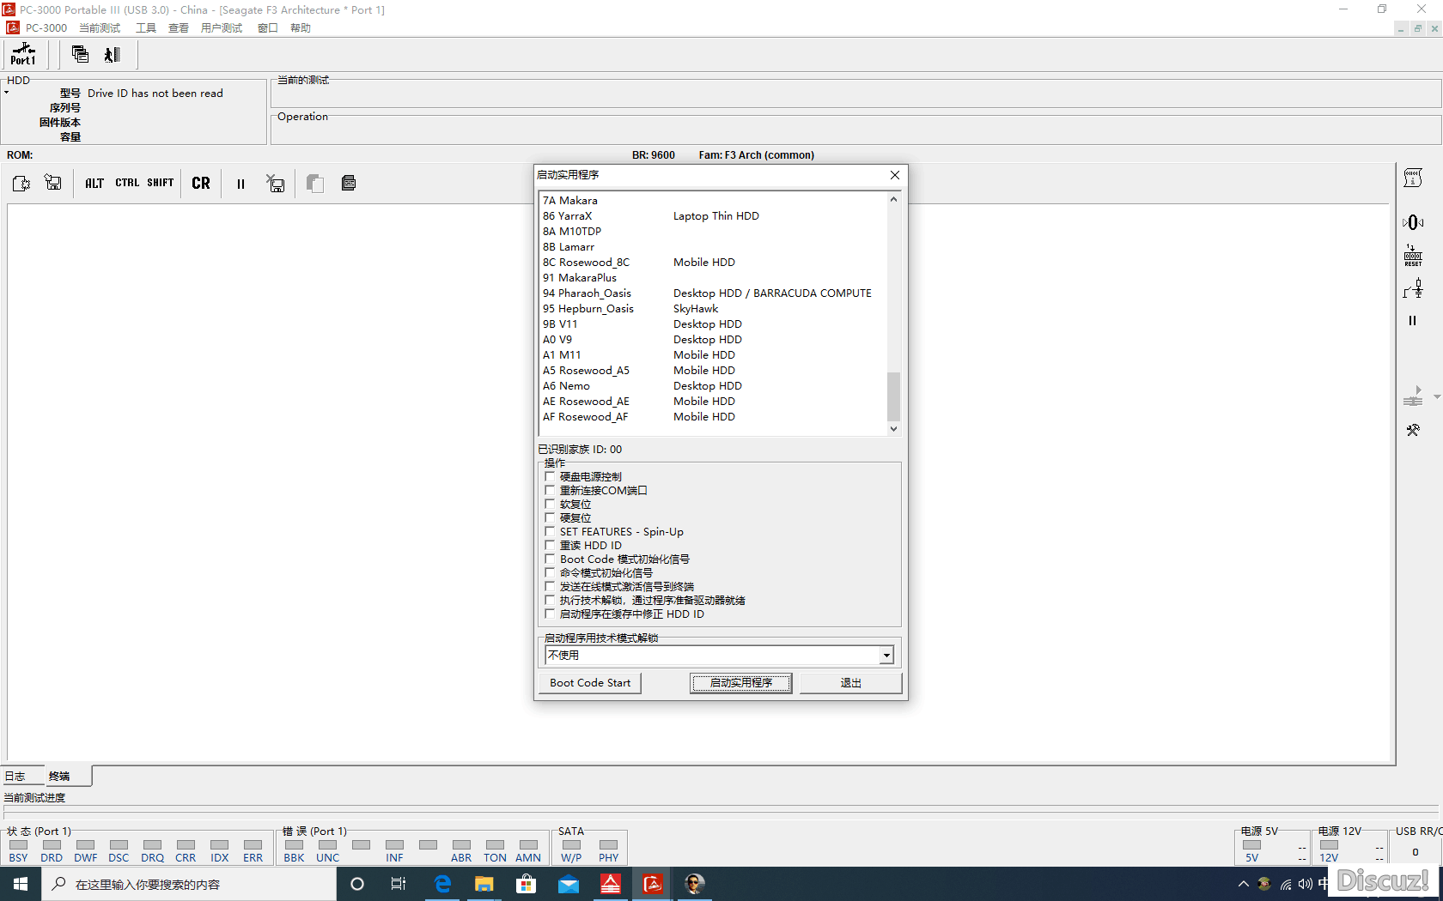Select A6 Nemo family row
Viewport: 1443px width, 901px height.
coord(713,386)
